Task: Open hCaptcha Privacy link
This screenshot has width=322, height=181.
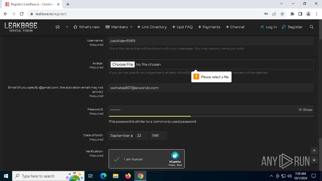Action: pyautogui.click(x=172, y=165)
